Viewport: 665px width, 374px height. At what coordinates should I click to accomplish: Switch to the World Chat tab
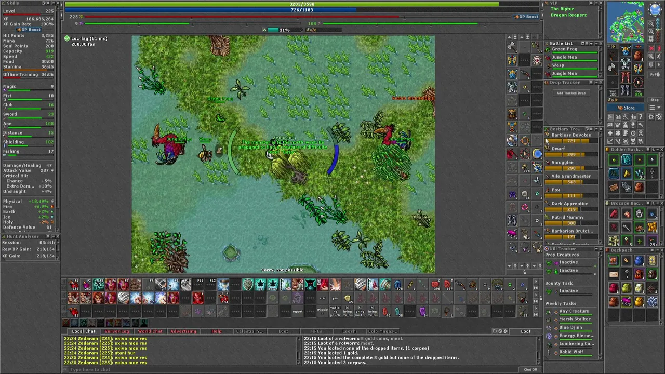click(151, 331)
